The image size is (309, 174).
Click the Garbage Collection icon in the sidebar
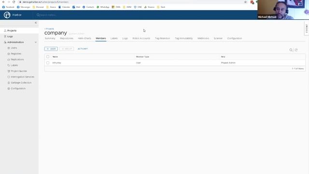9,83
